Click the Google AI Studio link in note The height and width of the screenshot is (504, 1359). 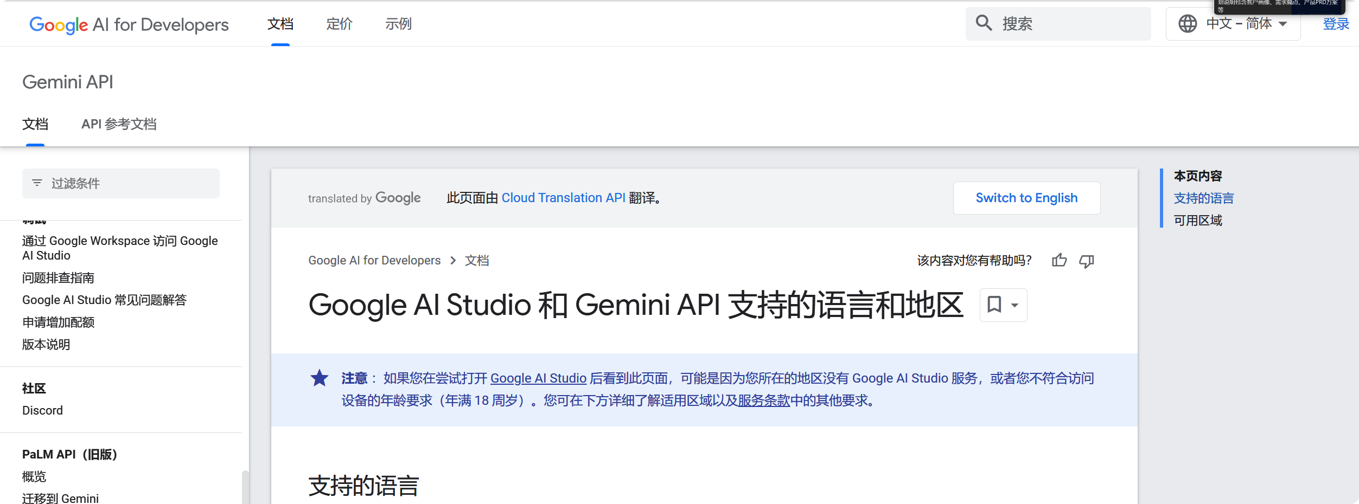(x=538, y=378)
